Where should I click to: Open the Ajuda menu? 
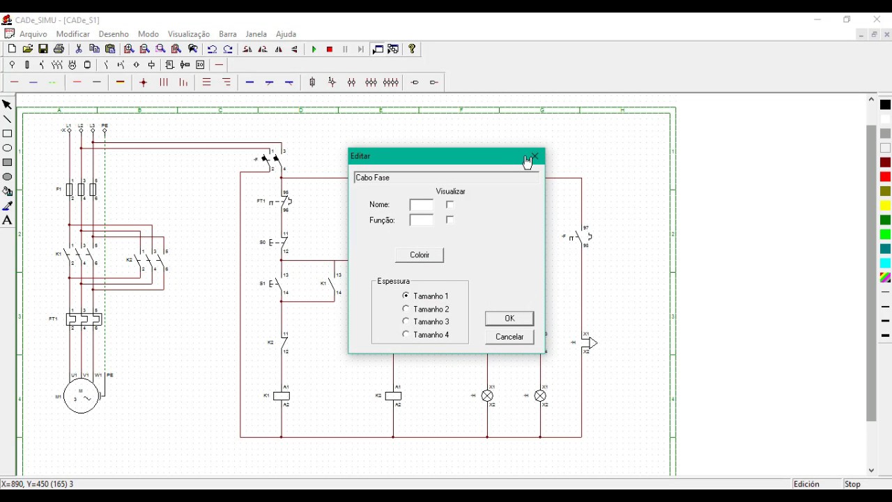286,34
